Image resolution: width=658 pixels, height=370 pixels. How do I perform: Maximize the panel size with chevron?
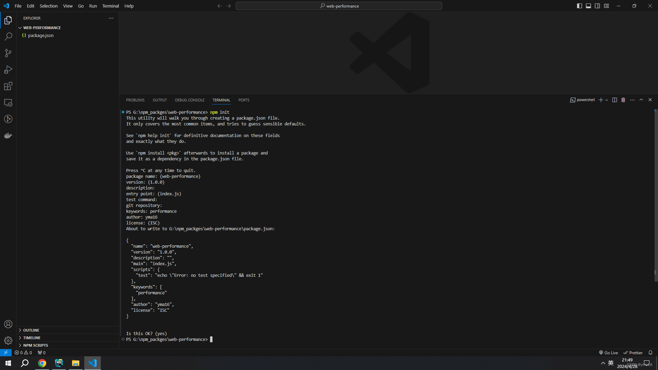click(x=641, y=100)
